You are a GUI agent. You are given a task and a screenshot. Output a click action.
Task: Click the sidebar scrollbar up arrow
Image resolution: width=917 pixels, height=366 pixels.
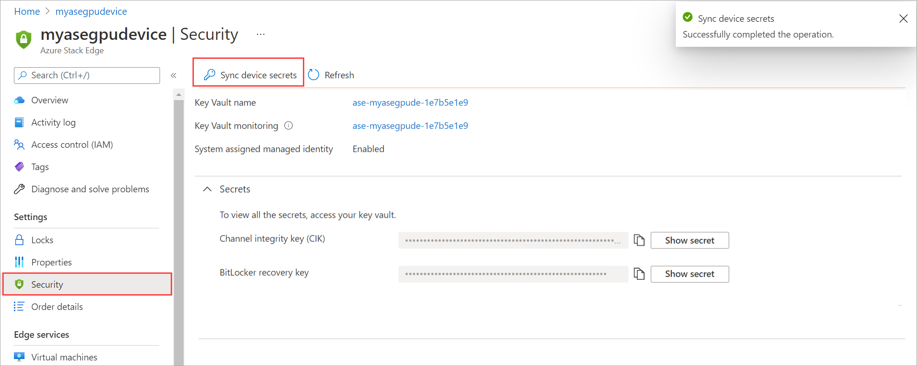179,95
